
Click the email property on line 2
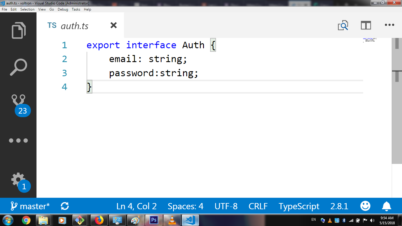(x=123, y=59)
